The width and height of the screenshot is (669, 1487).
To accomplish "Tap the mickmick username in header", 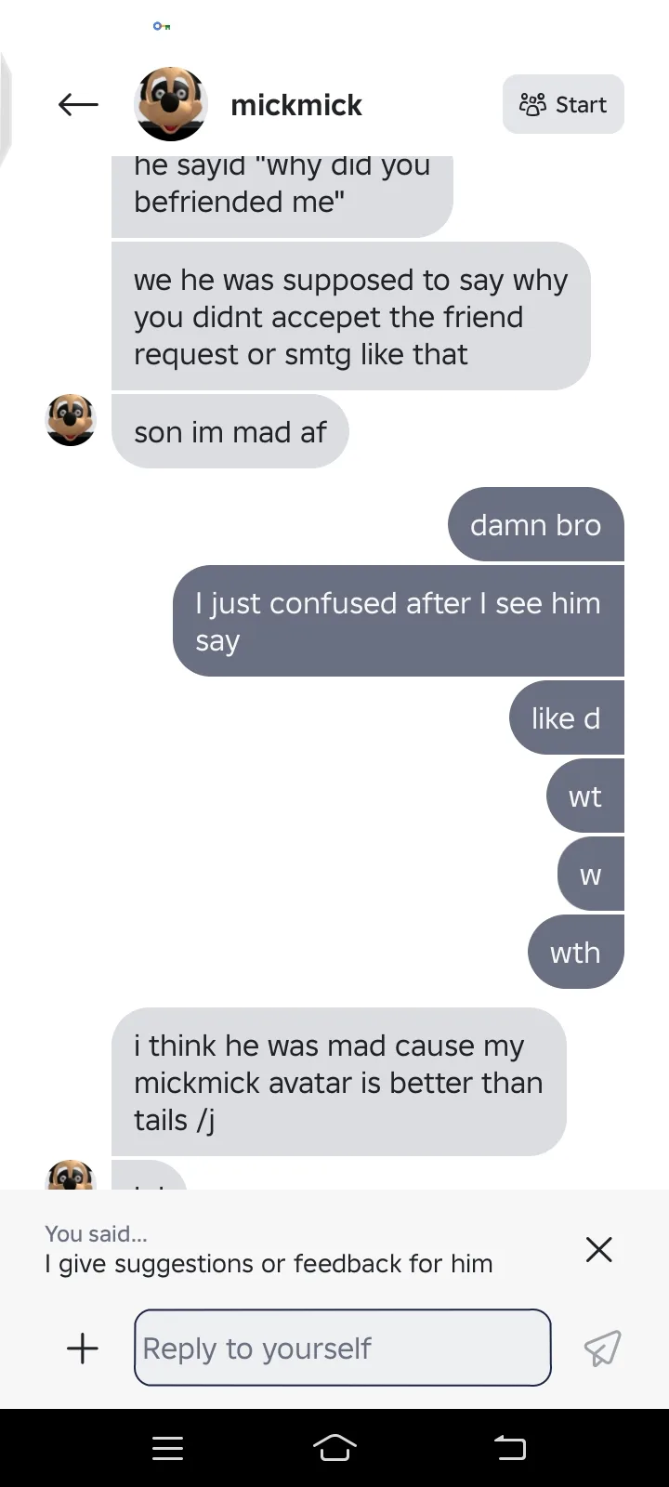I will (x=296, y=105).
